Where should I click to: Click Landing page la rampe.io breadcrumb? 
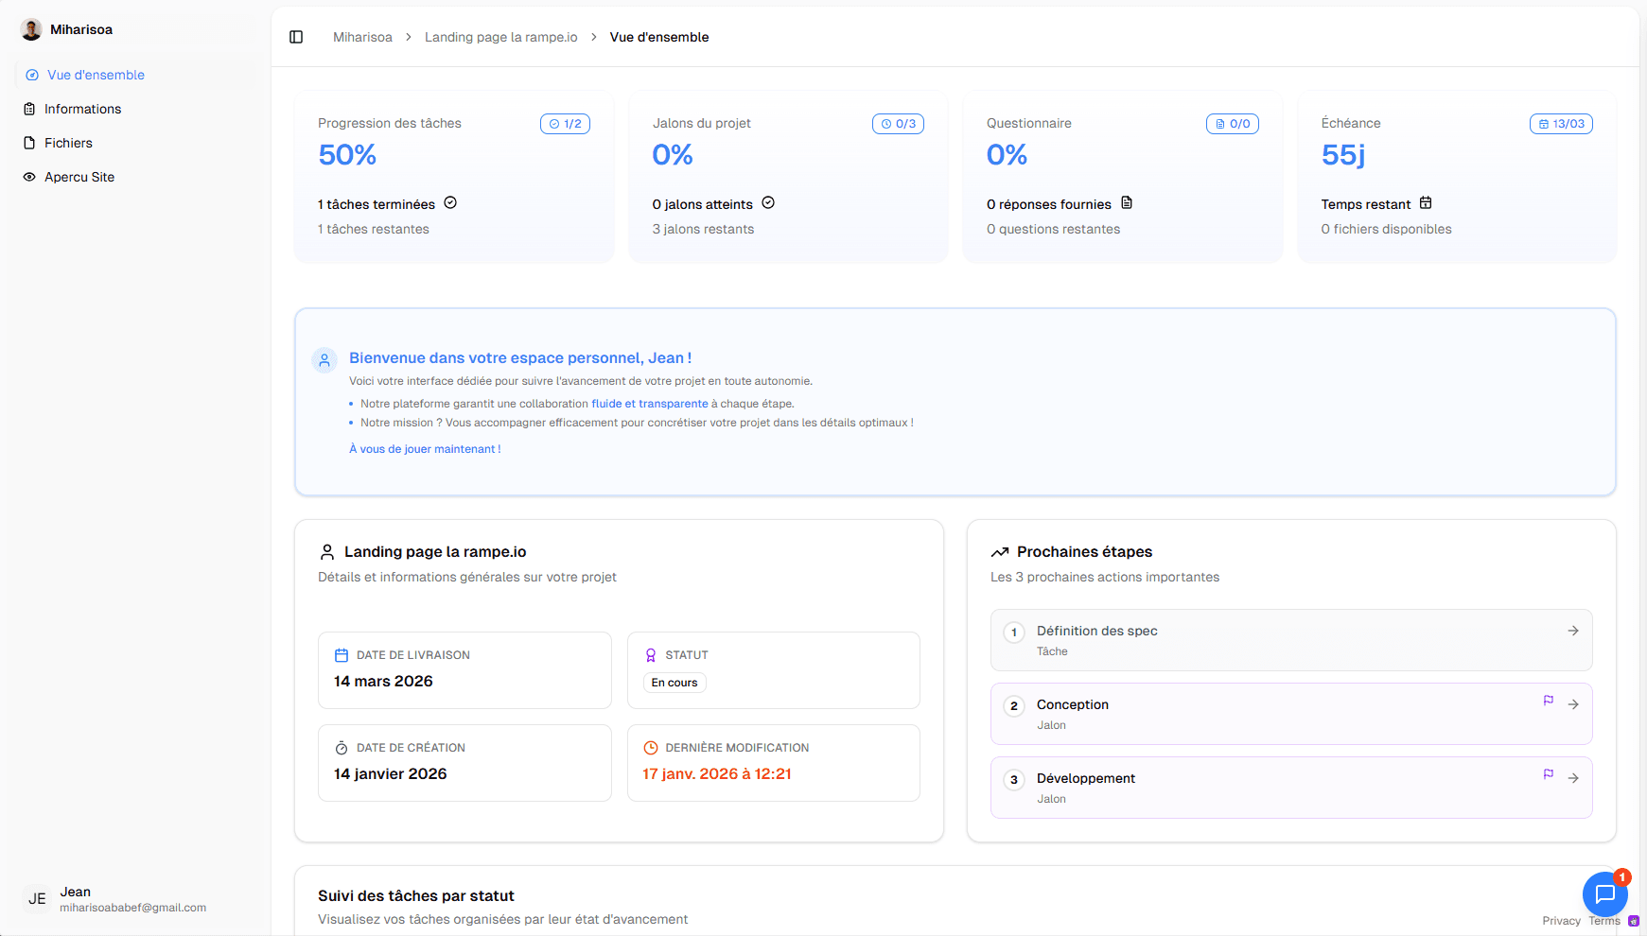(x=500, y=37)
